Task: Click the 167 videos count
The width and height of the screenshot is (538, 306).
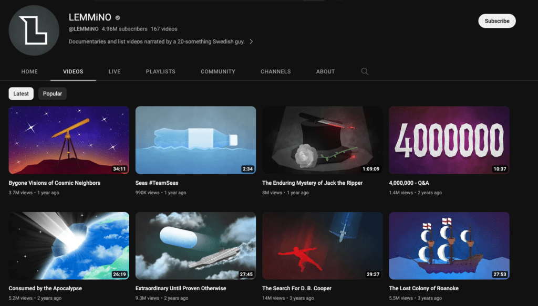Action: point(164,29)
